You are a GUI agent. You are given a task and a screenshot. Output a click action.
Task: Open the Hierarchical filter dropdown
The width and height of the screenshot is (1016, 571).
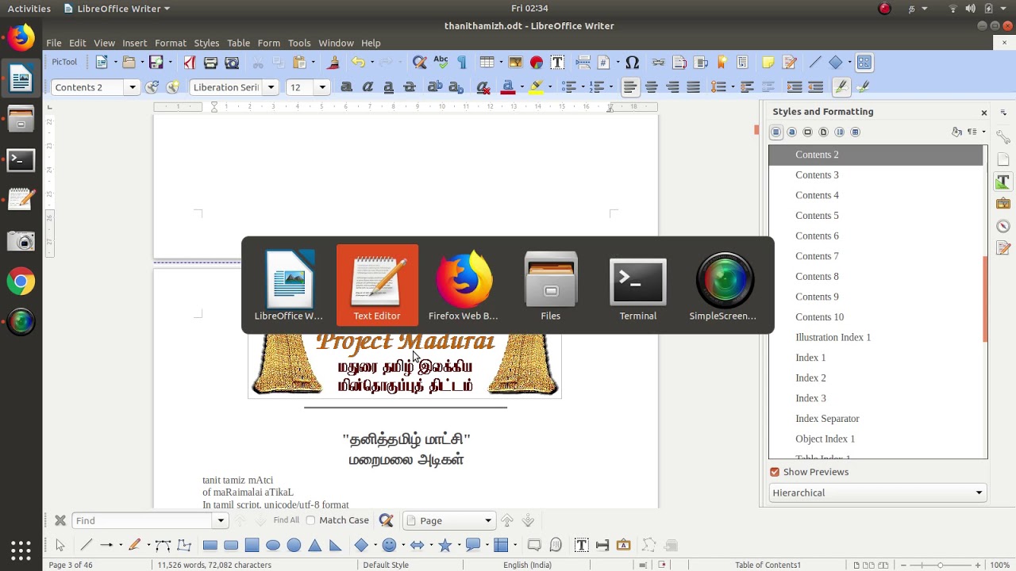tap(878, 492)
